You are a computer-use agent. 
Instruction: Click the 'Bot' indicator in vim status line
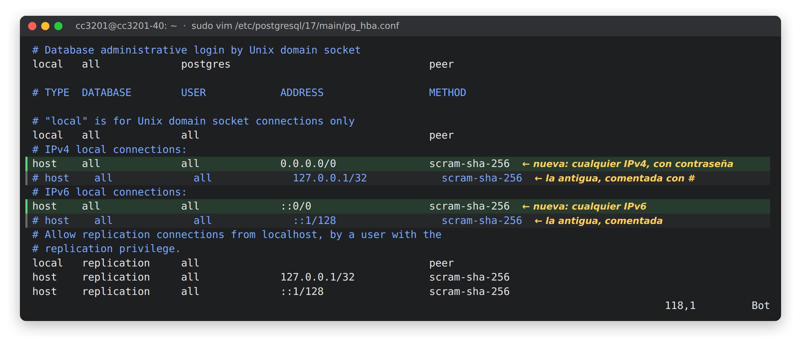pyautogui.click(x=760, y=306)
